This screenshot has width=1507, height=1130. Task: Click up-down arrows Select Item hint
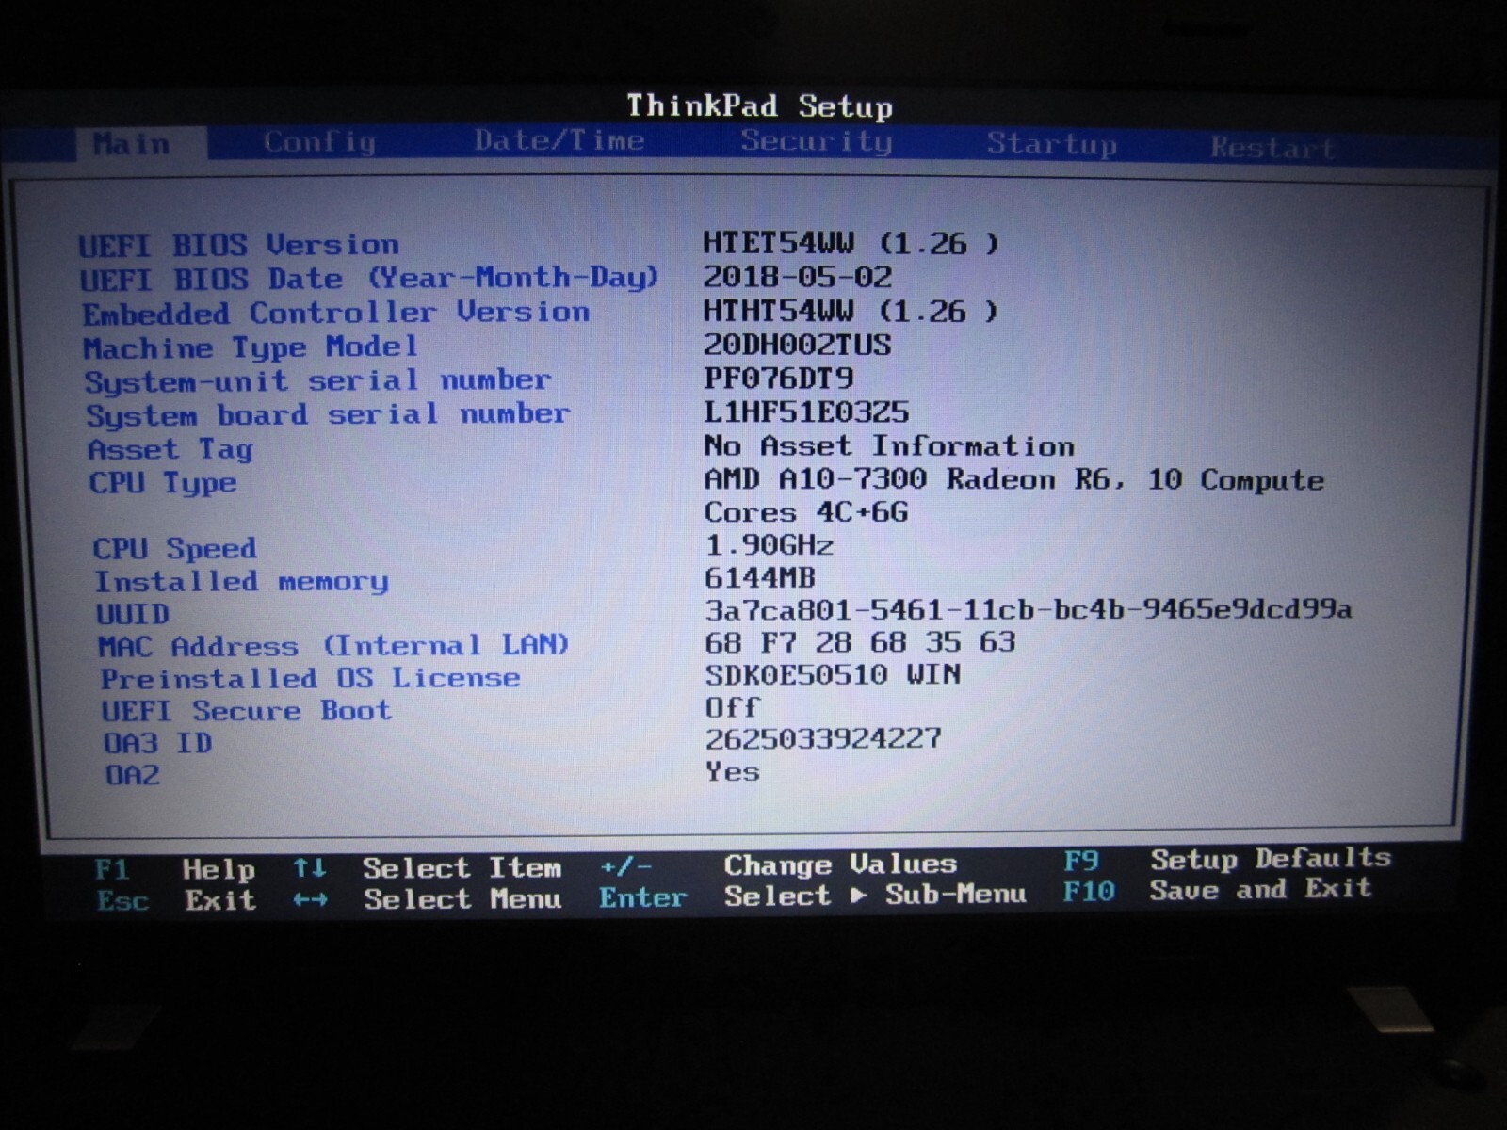pos(427,868)
